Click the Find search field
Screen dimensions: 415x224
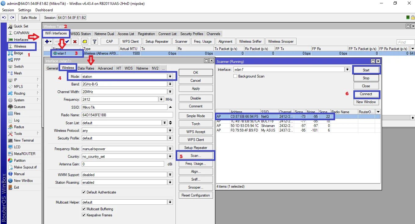406,42
